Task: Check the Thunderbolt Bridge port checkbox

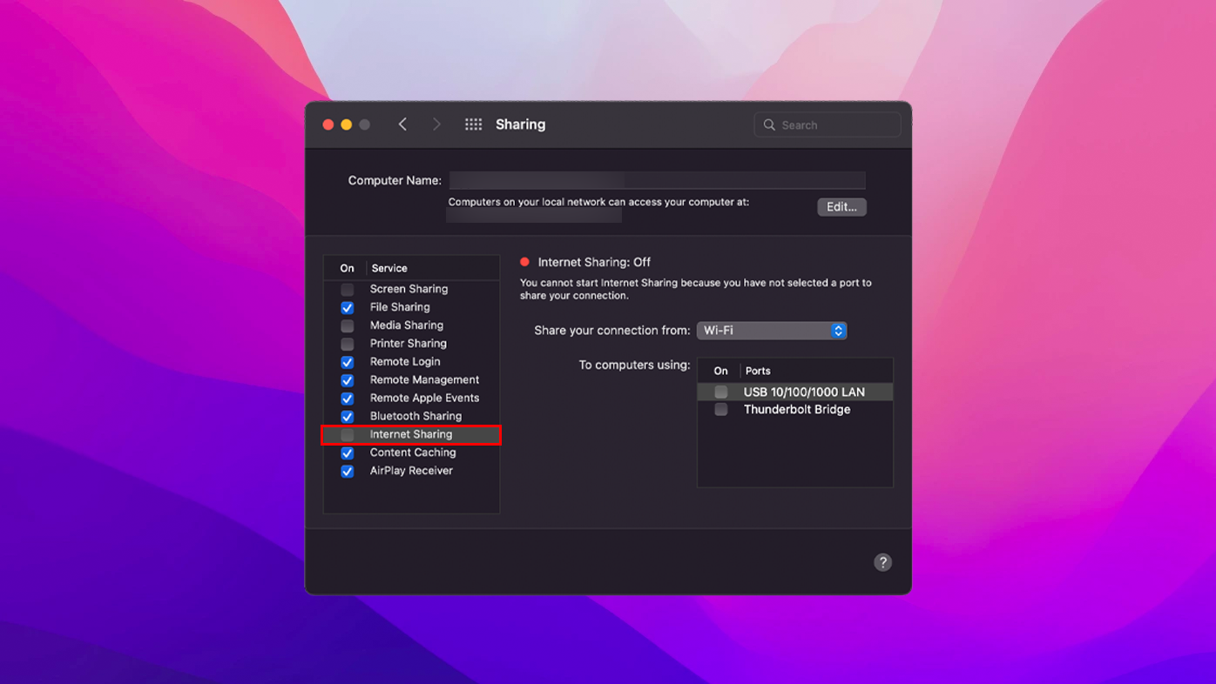Action: pyautogui.click(x=721, y=410)
